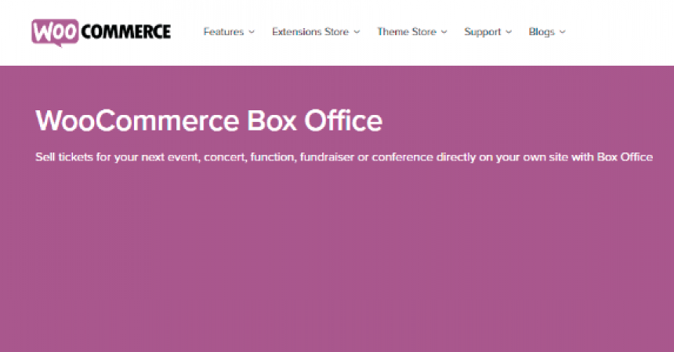The height and width of the screenshot is (352, 674).
Task: Expand the Theme Store chevron arrow
Action: point(444,32)
